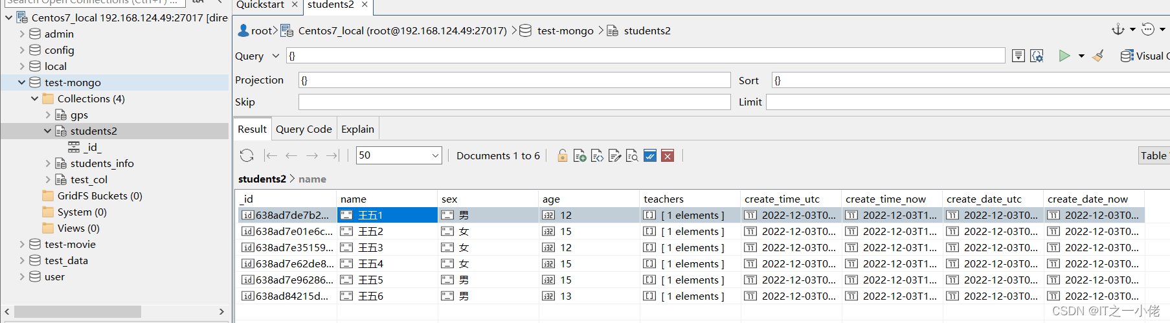Click the blue apply changes checkmark icon
Viewport: 1170px width, 323px height.
(650, 155)
